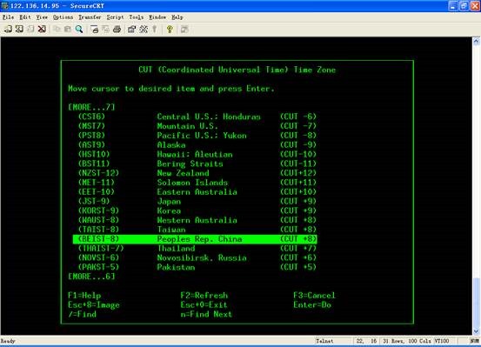Click Esc+8=Image in terminal footer
The height and width of the screenshot is (347, 481).
pos(94,305)
